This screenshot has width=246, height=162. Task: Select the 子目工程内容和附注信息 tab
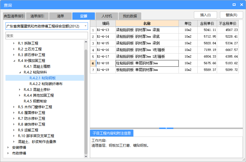coord(111,133)
